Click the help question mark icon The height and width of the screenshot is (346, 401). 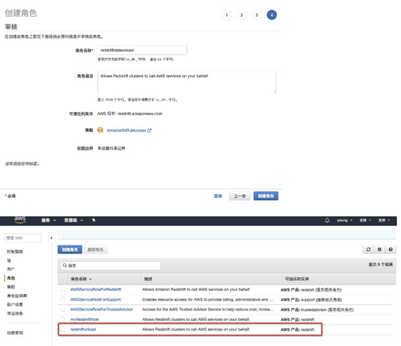click(x=390, y=250)
